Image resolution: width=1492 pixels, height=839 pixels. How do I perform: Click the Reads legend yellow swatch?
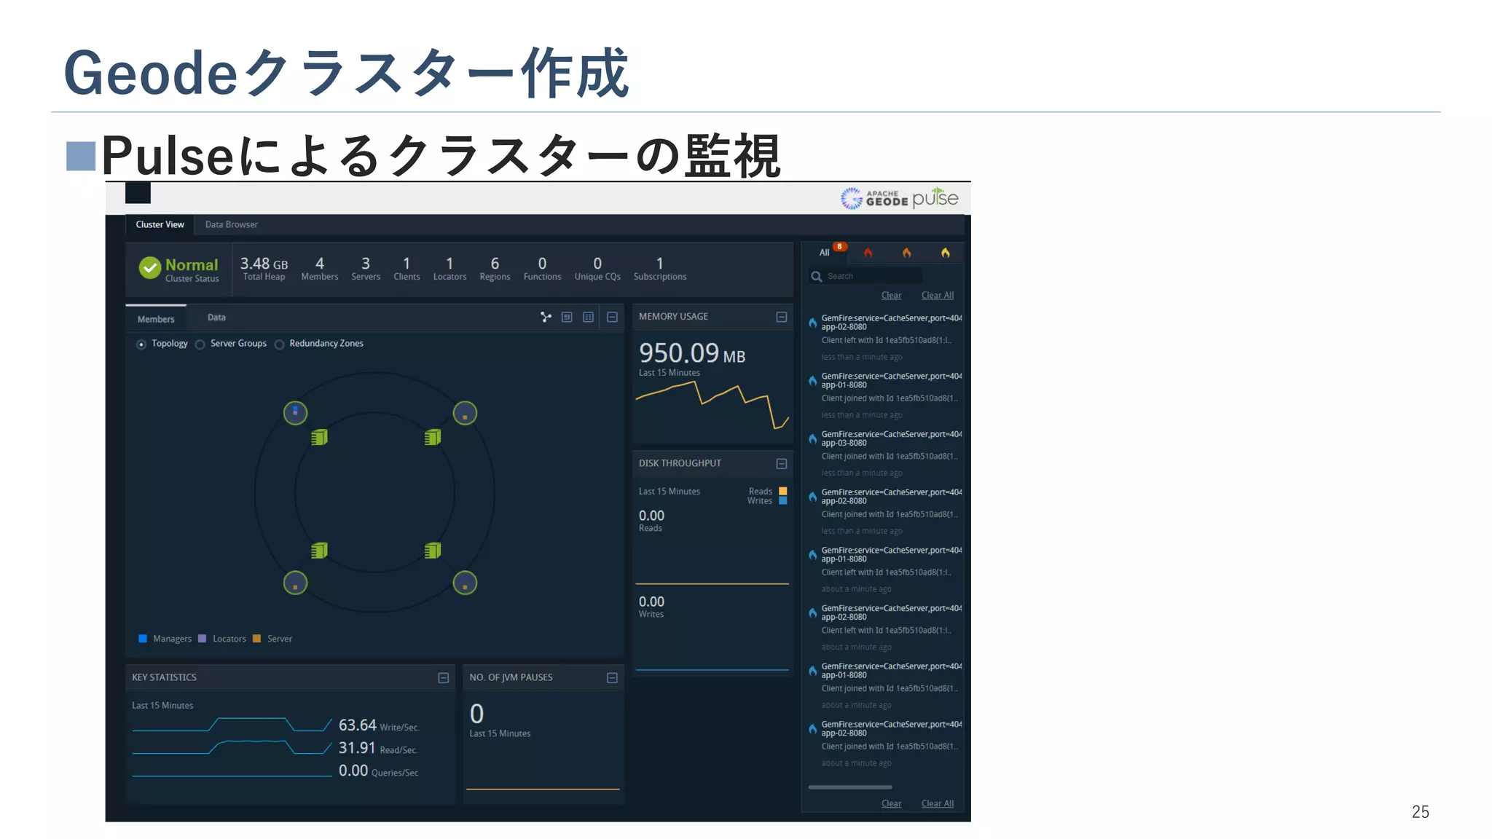783,491
